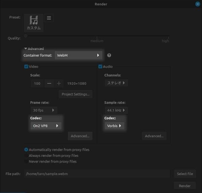The width and height of the screenshot is (202, 193).
Task: Open the On2 VP8 video codec dropdown
Action: (x=46, y=126)
